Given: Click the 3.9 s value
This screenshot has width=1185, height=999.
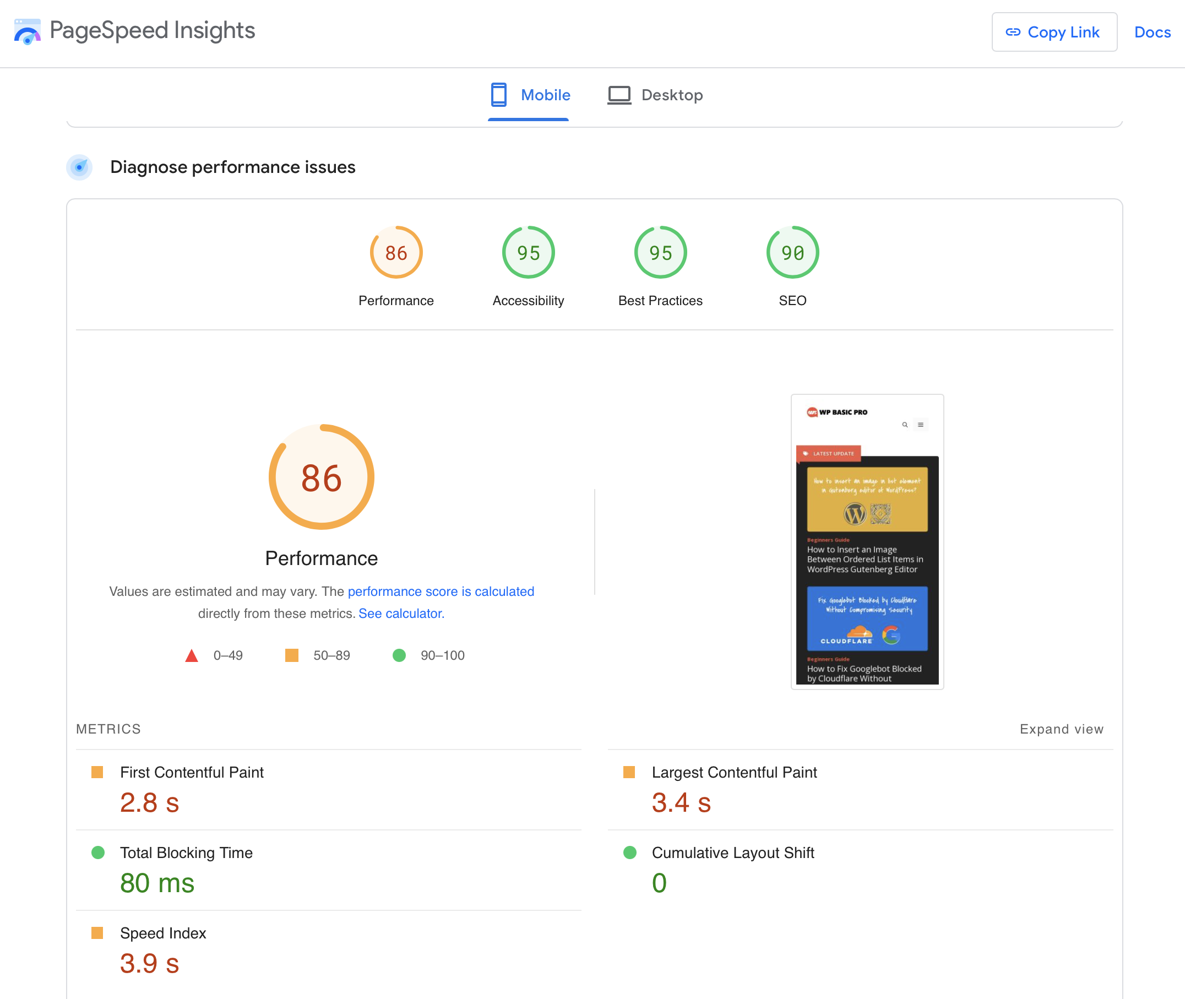Looking at the screenshot, I should tap(149, 964).
